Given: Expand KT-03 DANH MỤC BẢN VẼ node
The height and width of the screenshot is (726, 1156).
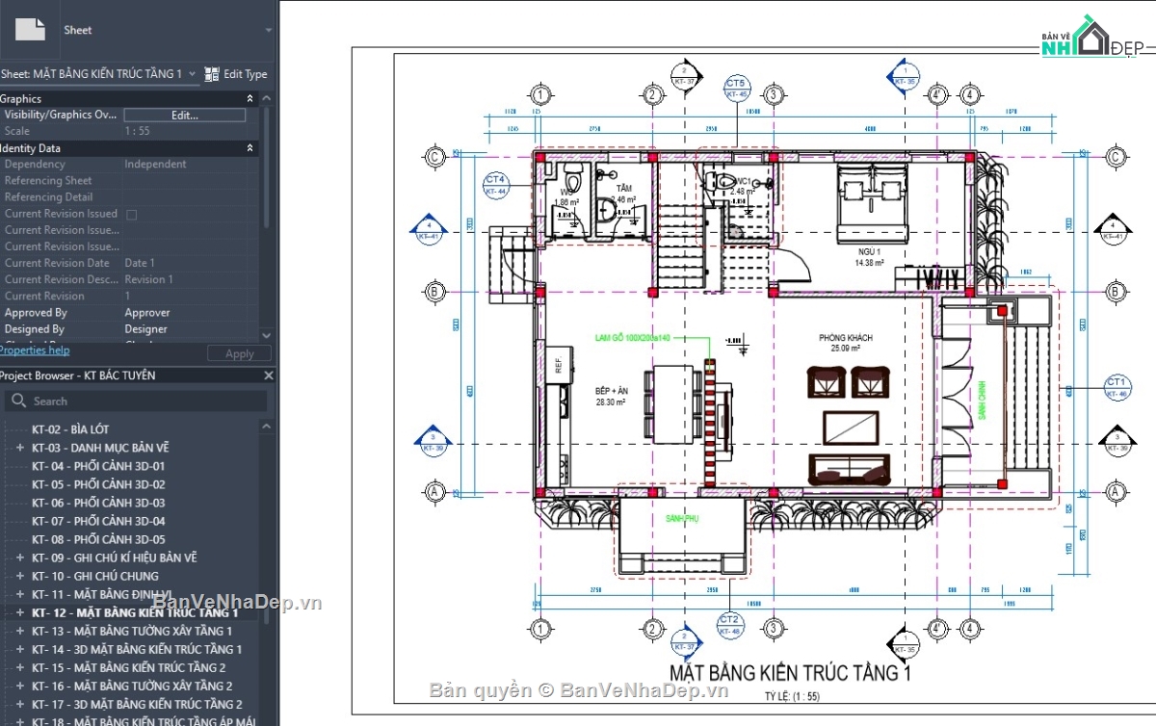Looking at the screenshot, I should pyautogui.click(x=20, y=448).
